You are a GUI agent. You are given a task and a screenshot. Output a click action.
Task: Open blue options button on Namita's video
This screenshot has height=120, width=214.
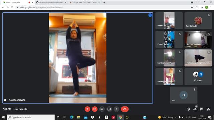(150, 15)
